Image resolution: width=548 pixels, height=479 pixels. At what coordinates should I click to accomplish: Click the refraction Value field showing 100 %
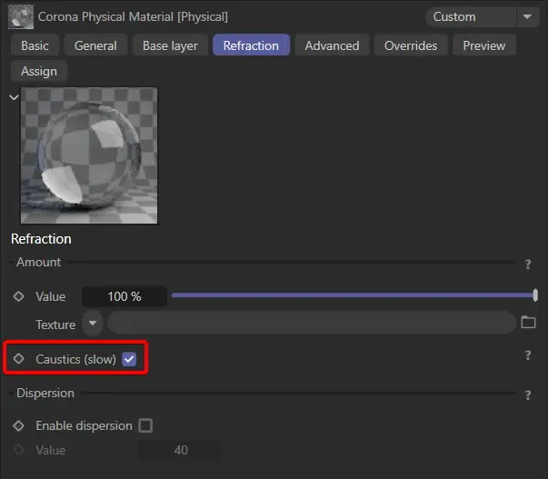point(125,296)
